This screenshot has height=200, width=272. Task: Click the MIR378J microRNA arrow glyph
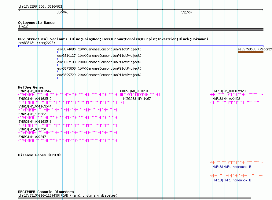[x=123, y=102]
